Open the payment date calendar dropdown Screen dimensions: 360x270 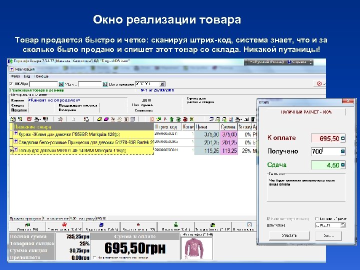click(x=343, y=225)
